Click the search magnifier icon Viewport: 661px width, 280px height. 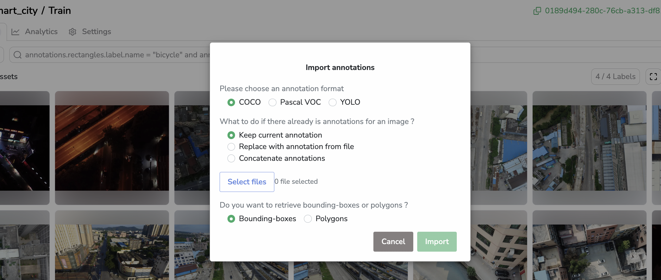point(18,55)
